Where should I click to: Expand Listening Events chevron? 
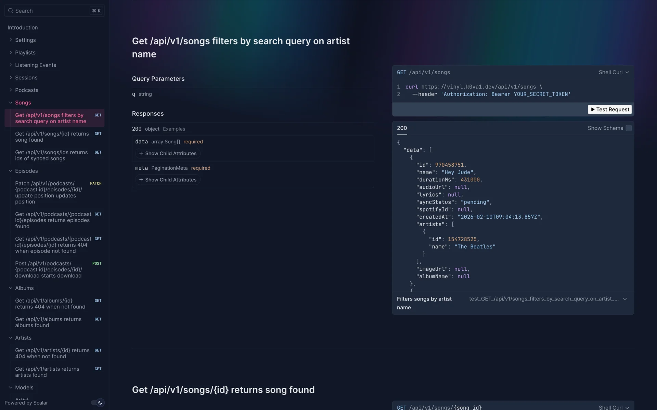[x=11, y=65]
